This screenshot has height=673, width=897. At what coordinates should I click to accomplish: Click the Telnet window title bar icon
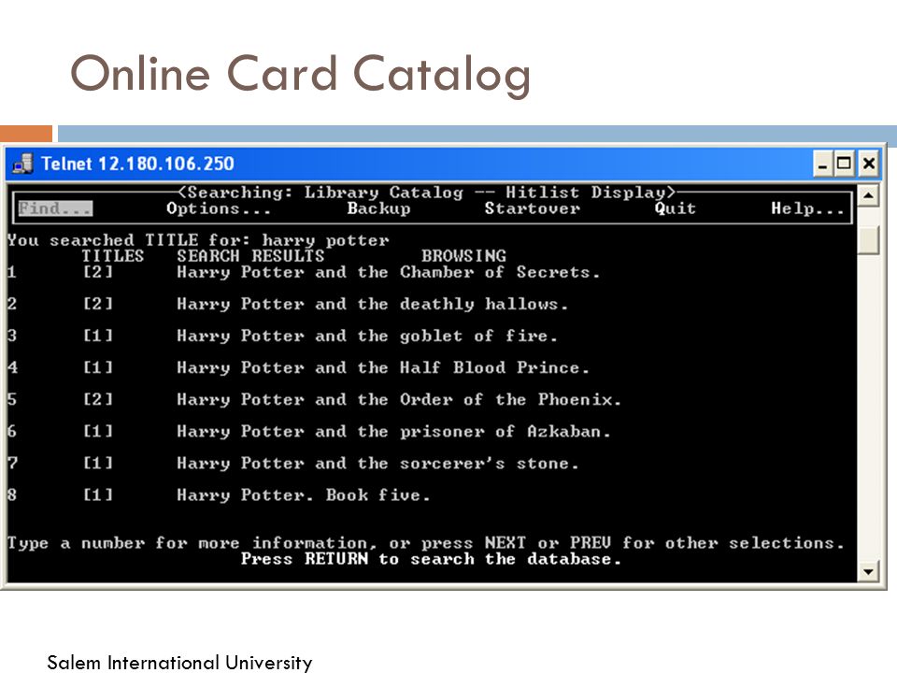22,164
